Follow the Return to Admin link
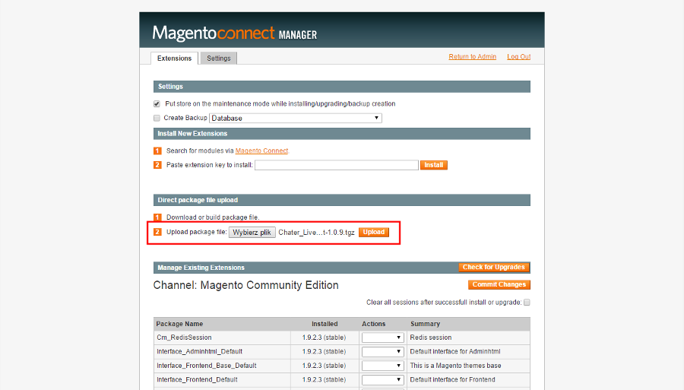684x390 pixels. [473, 57]
